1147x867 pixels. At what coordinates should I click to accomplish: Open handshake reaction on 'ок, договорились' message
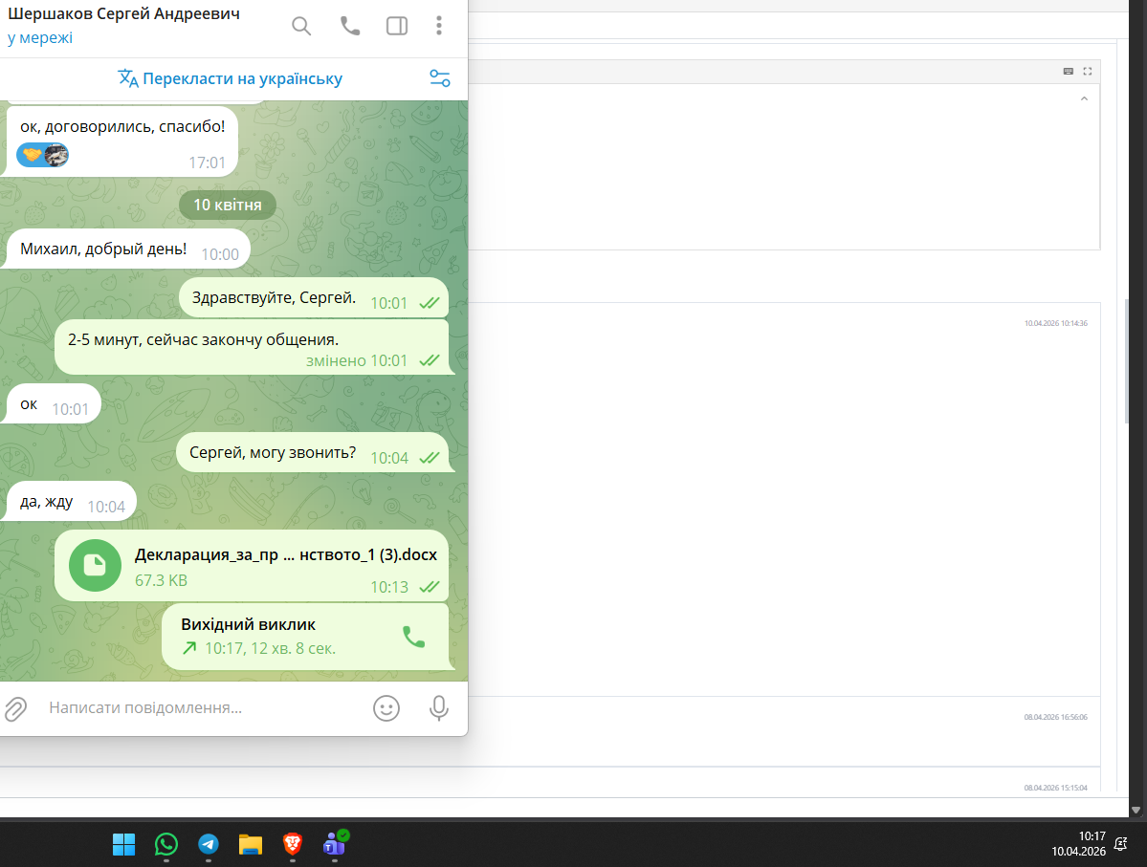[x=42, y=155]
